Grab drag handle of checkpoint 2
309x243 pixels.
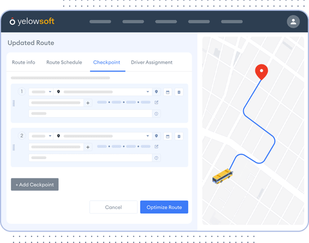[x=14, y=147]
